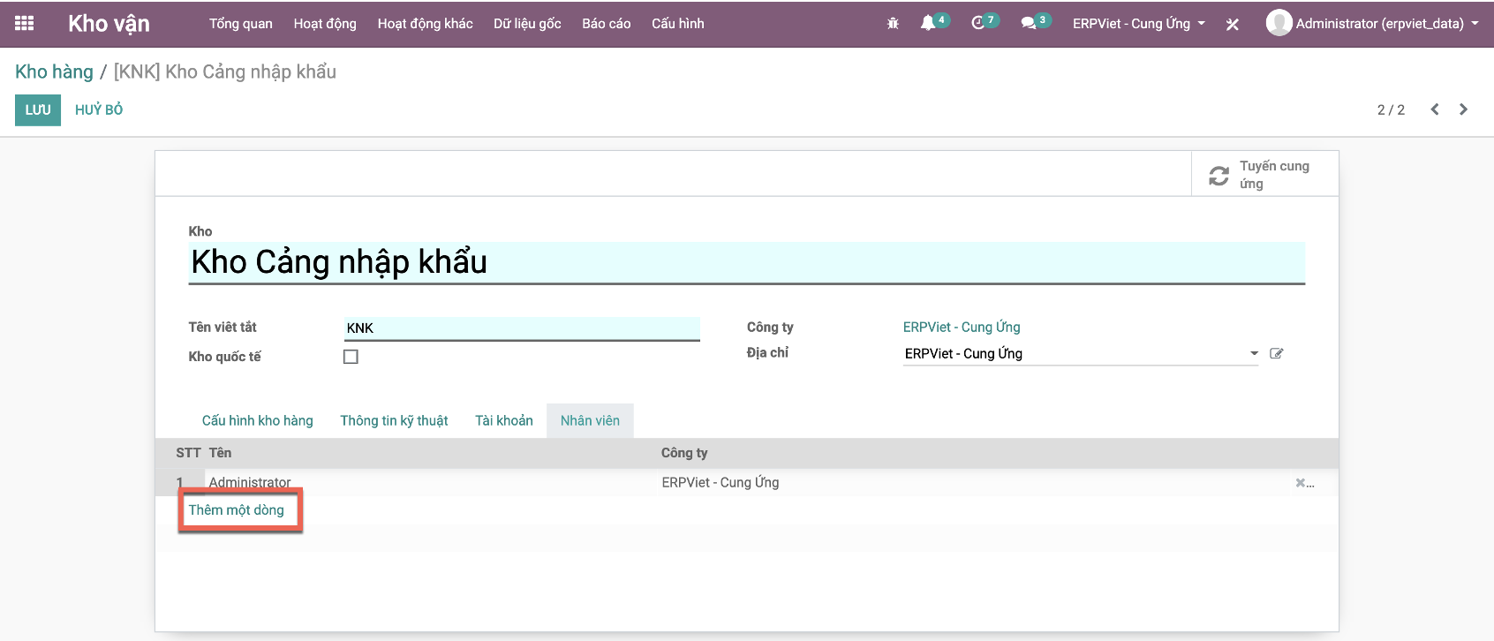The height and width of the screenshot is (641, 1494).
Task: Expand the Địa chỉ dropdown
Action: (1254, 354)
